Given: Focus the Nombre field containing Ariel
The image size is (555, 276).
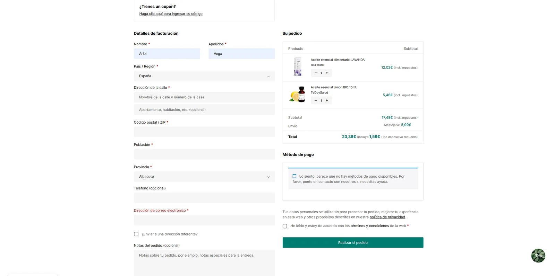Looking at the screenshot, I should [x=167, y=54].
